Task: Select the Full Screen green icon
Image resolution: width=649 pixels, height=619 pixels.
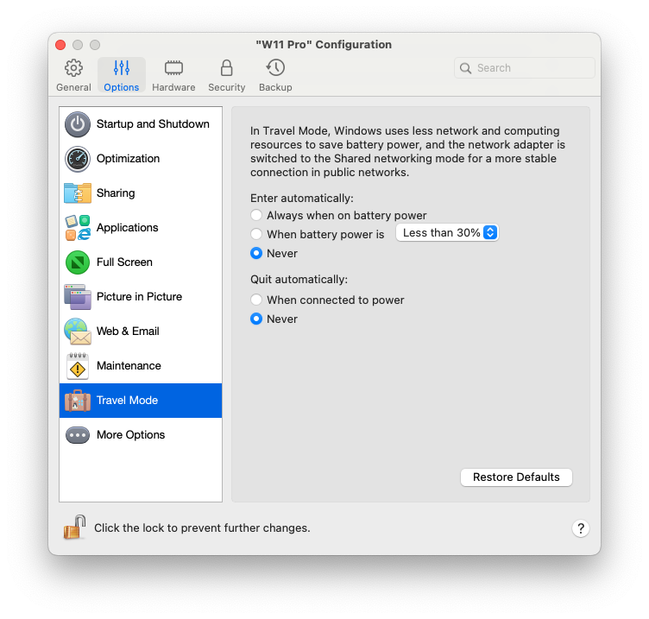Action: (x=78, y=262)
